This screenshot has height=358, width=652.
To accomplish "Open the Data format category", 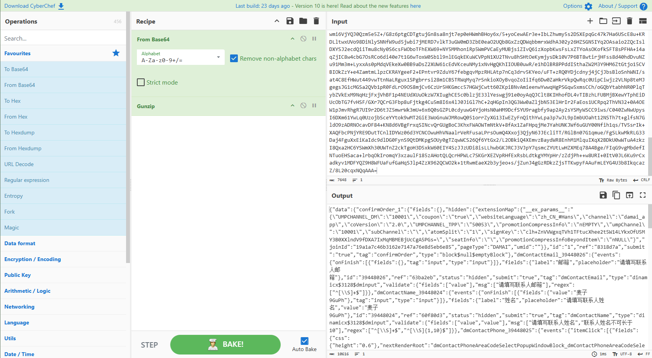I will (x=20, y=243).
